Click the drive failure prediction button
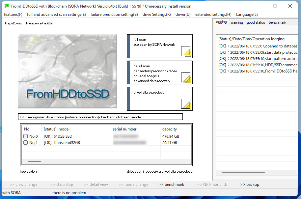The image size is (301, 199). [x=160, y=99]
